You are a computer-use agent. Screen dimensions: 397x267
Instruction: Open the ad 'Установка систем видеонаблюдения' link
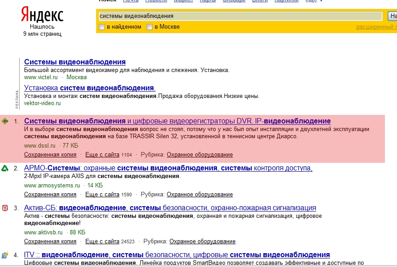(x=89, y=88)
